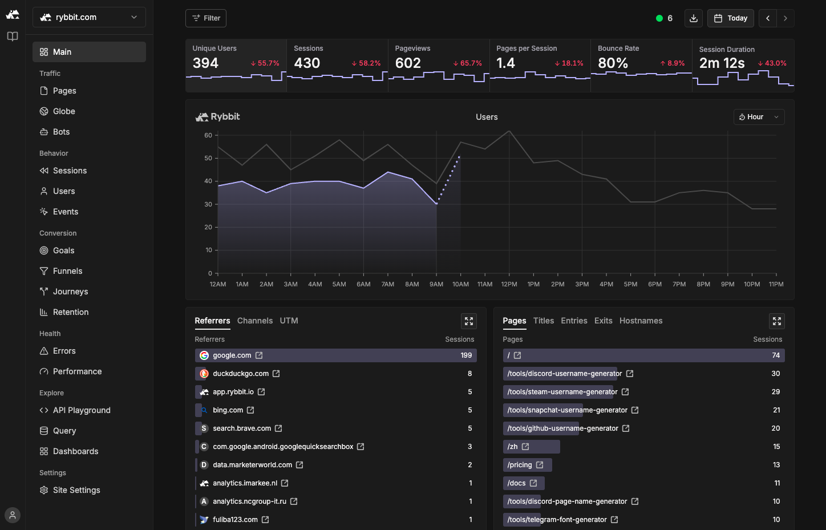Open duckduckgo.com external link icon
The image size is (826, 530).
276,374
